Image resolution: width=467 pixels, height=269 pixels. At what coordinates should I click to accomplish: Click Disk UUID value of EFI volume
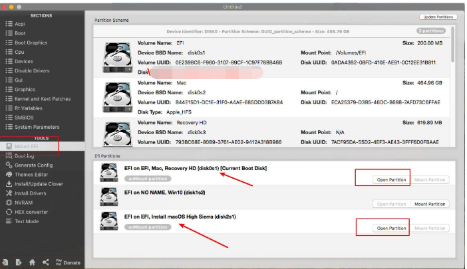coord(383,62)
